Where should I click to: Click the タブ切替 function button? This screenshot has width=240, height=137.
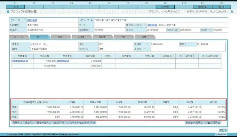click(165, 6)
